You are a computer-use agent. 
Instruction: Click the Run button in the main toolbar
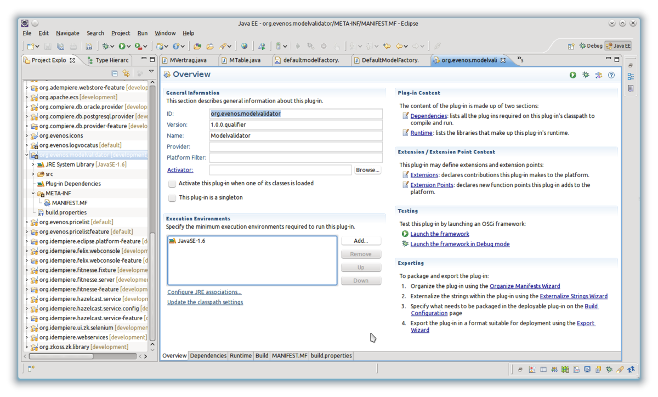(x=122, y=47)
